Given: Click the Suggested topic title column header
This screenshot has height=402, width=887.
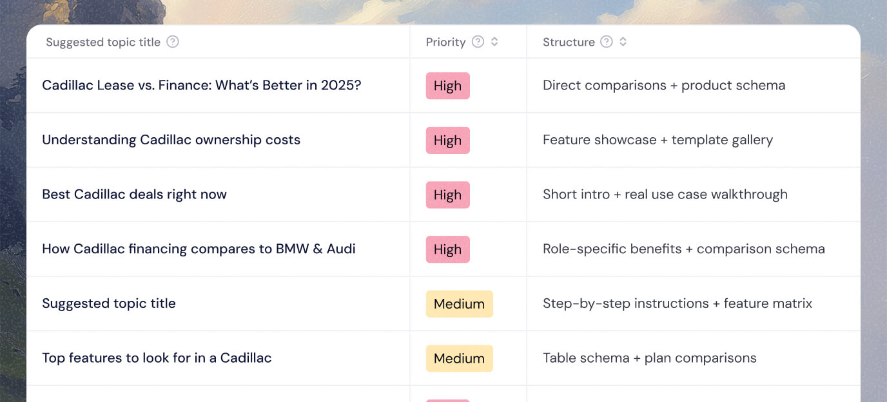Looking at the screenshot, I should 103,42.
